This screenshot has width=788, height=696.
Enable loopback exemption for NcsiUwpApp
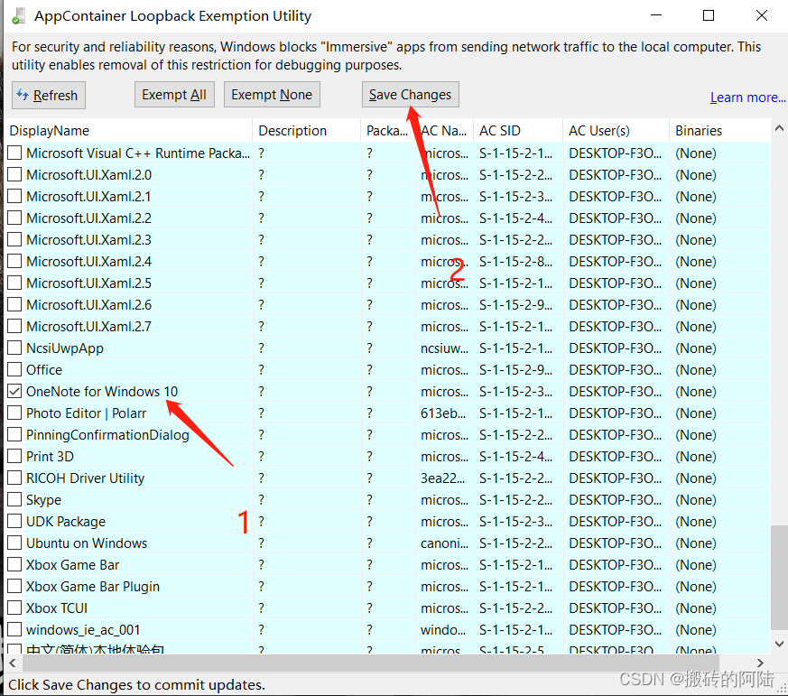14,348
